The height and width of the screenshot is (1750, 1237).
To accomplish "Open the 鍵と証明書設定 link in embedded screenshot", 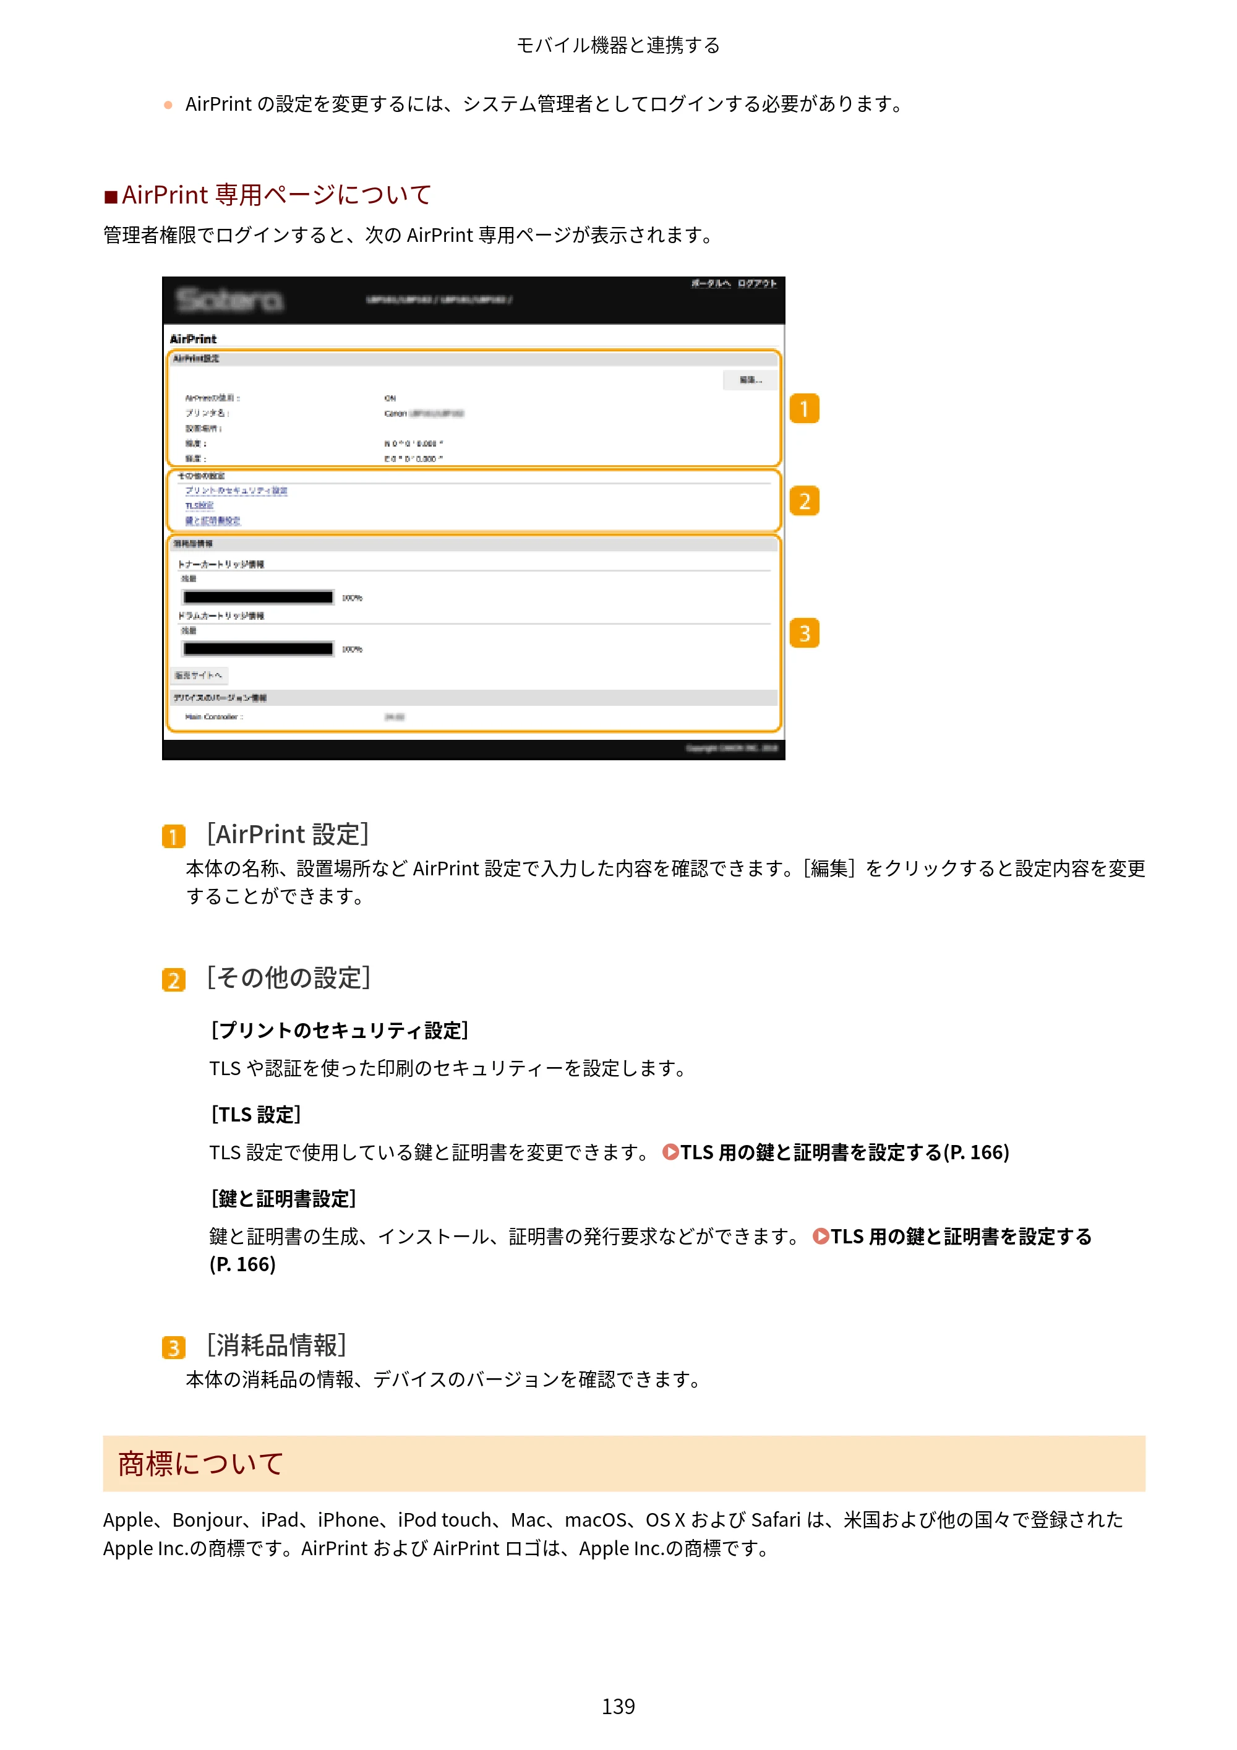I will tap(213, 521).
